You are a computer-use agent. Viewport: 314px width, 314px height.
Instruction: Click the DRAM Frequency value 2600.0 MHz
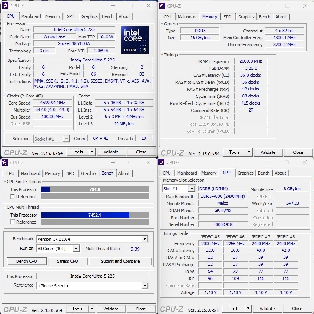[x=251, y=61]
